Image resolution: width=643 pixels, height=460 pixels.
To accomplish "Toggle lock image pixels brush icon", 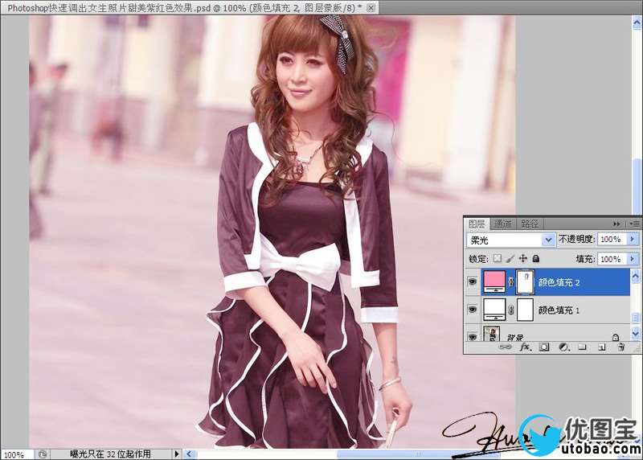I will [x=510, y=258].
